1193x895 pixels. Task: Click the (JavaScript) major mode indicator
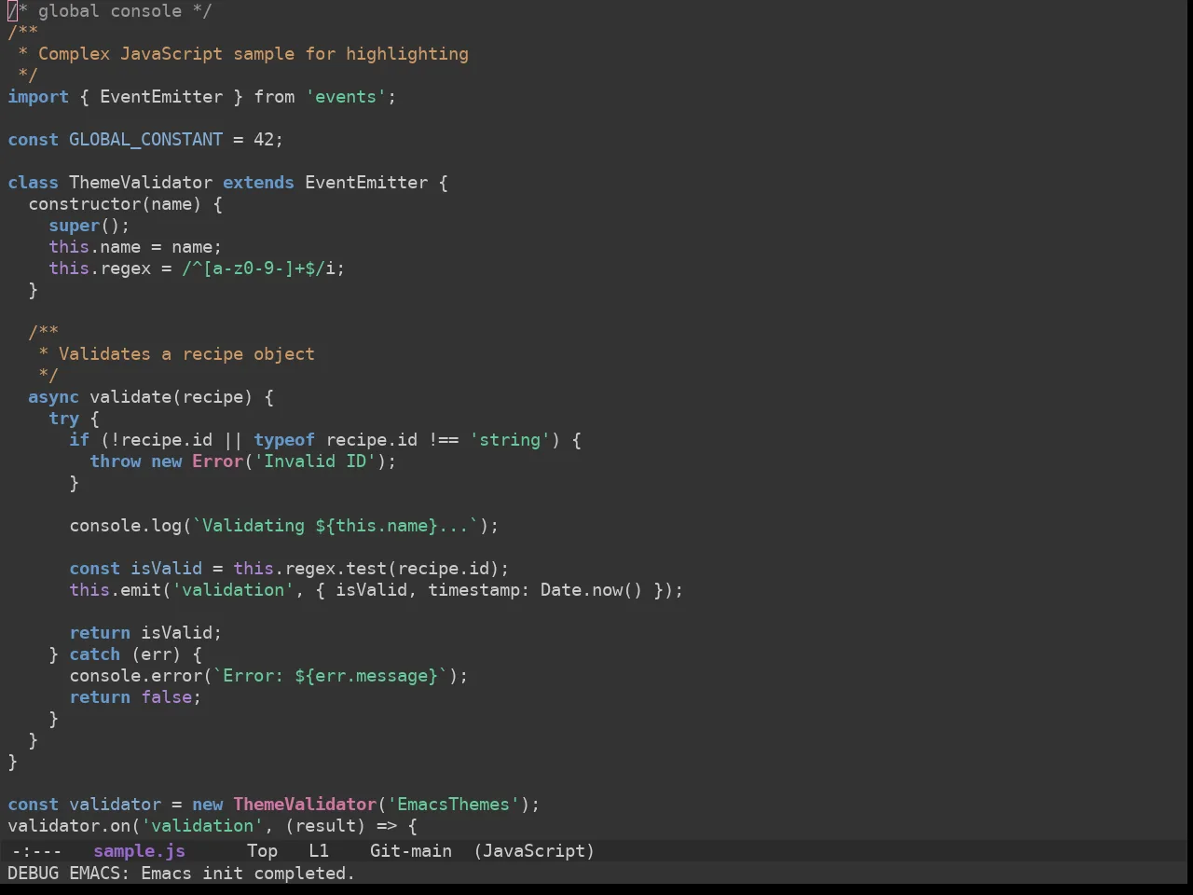click(533, 851)
